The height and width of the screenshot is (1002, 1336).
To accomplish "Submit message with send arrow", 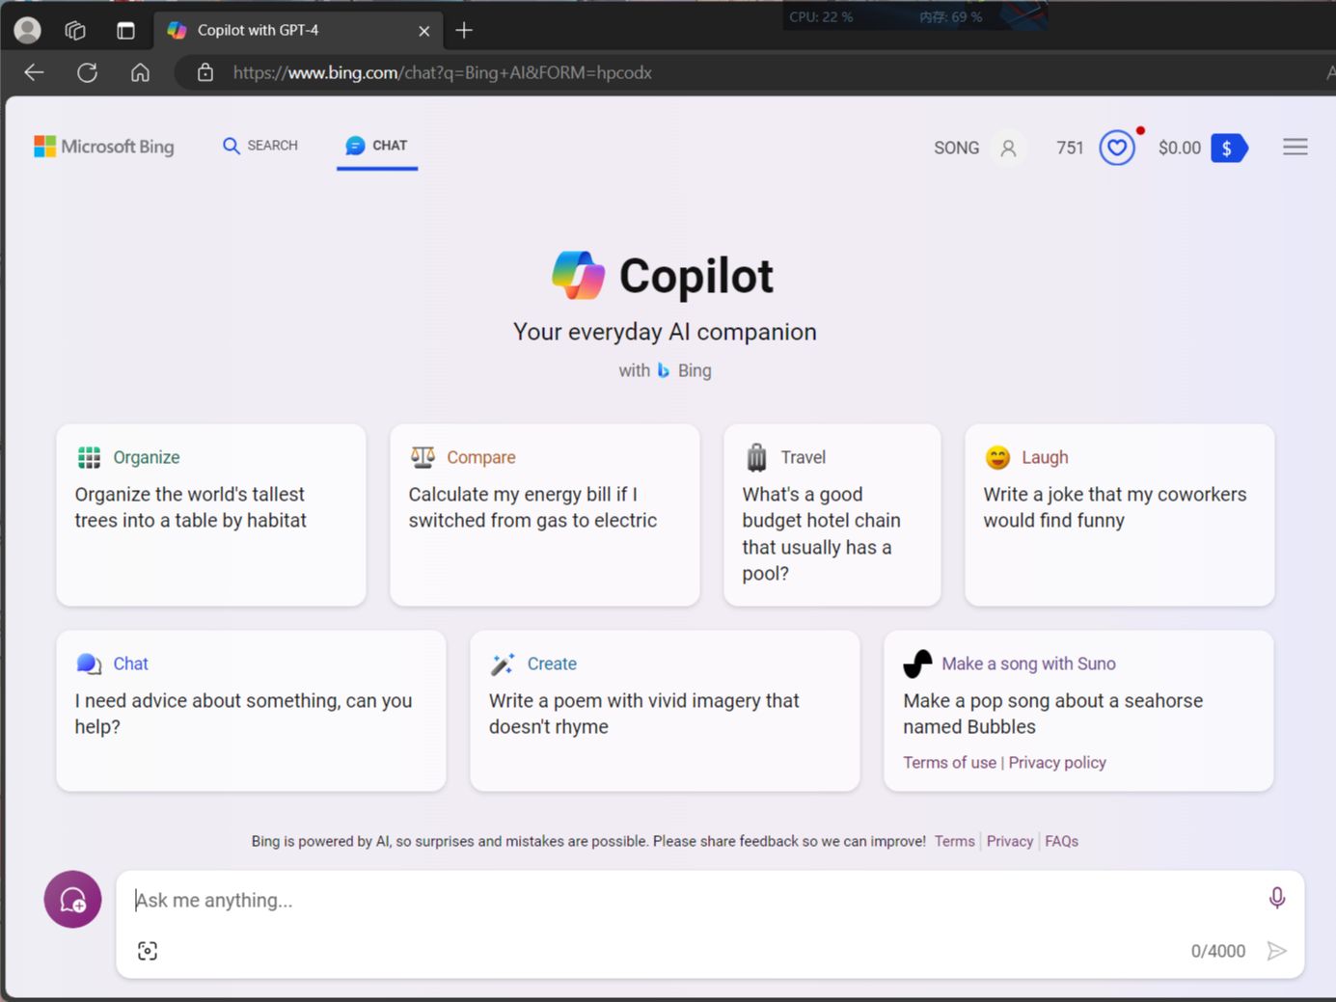I will (x=1276, y=951).
